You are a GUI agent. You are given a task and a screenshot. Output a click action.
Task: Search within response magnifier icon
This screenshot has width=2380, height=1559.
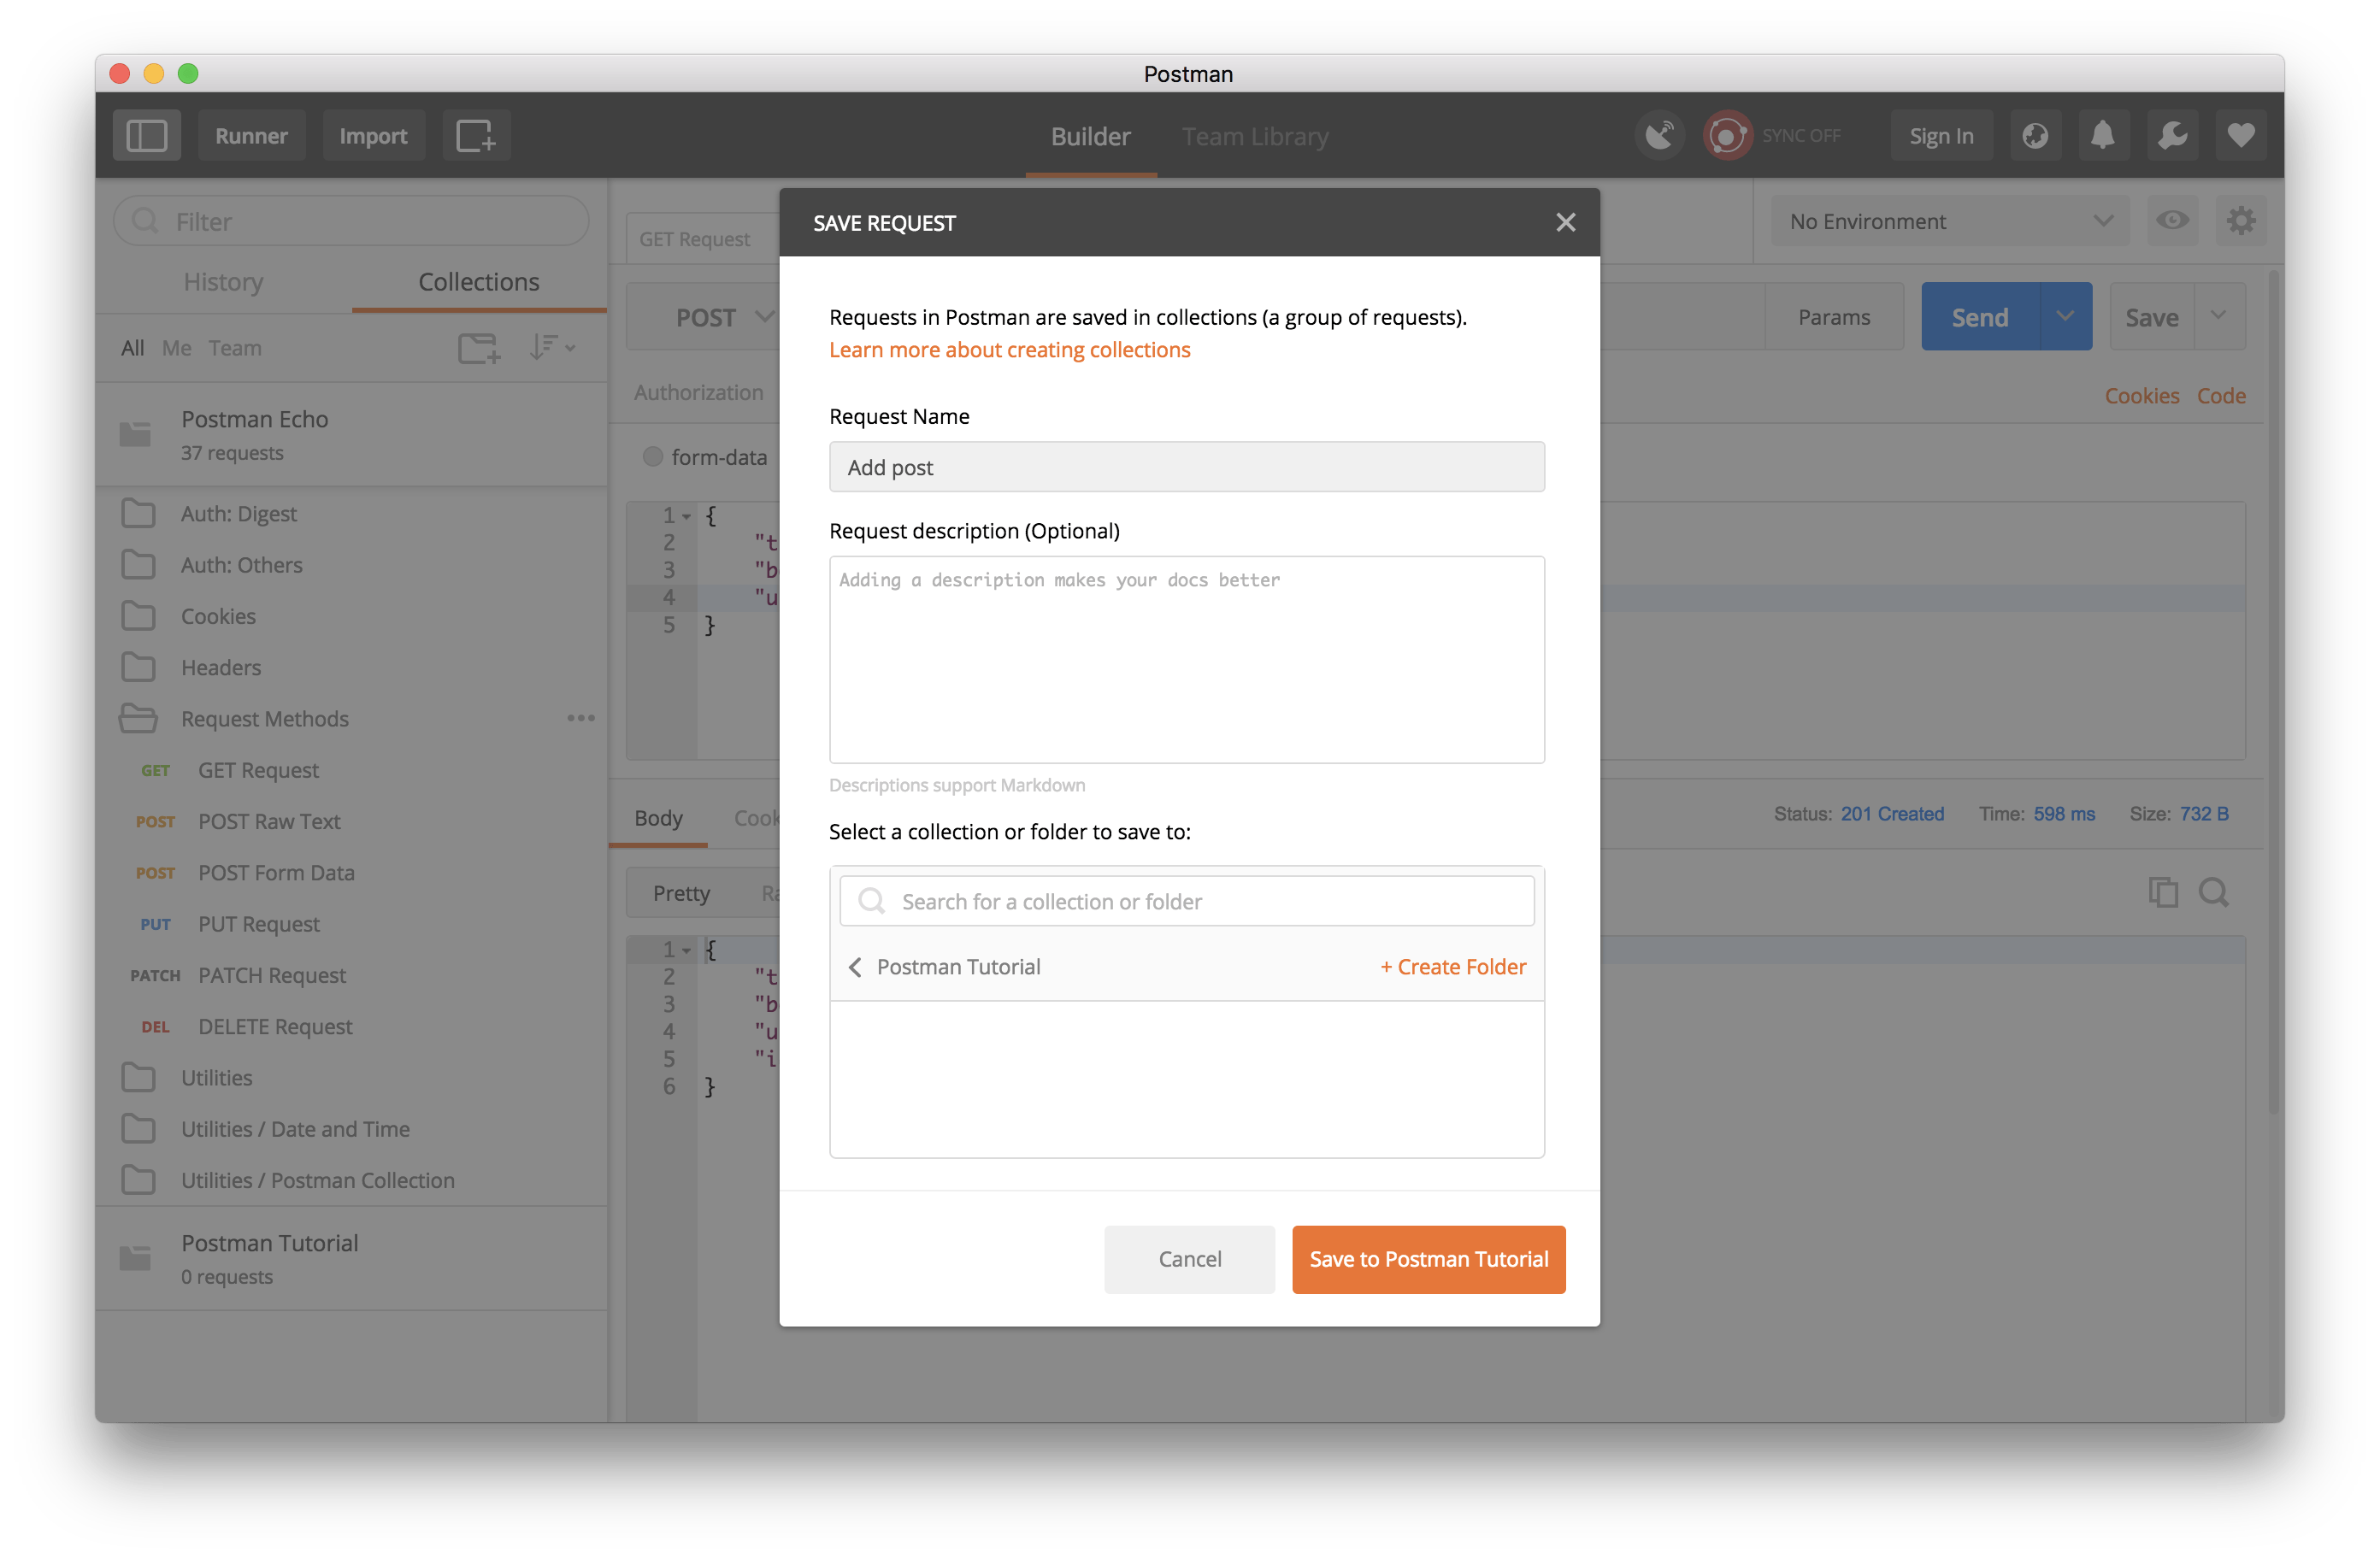pos(2213,891)
